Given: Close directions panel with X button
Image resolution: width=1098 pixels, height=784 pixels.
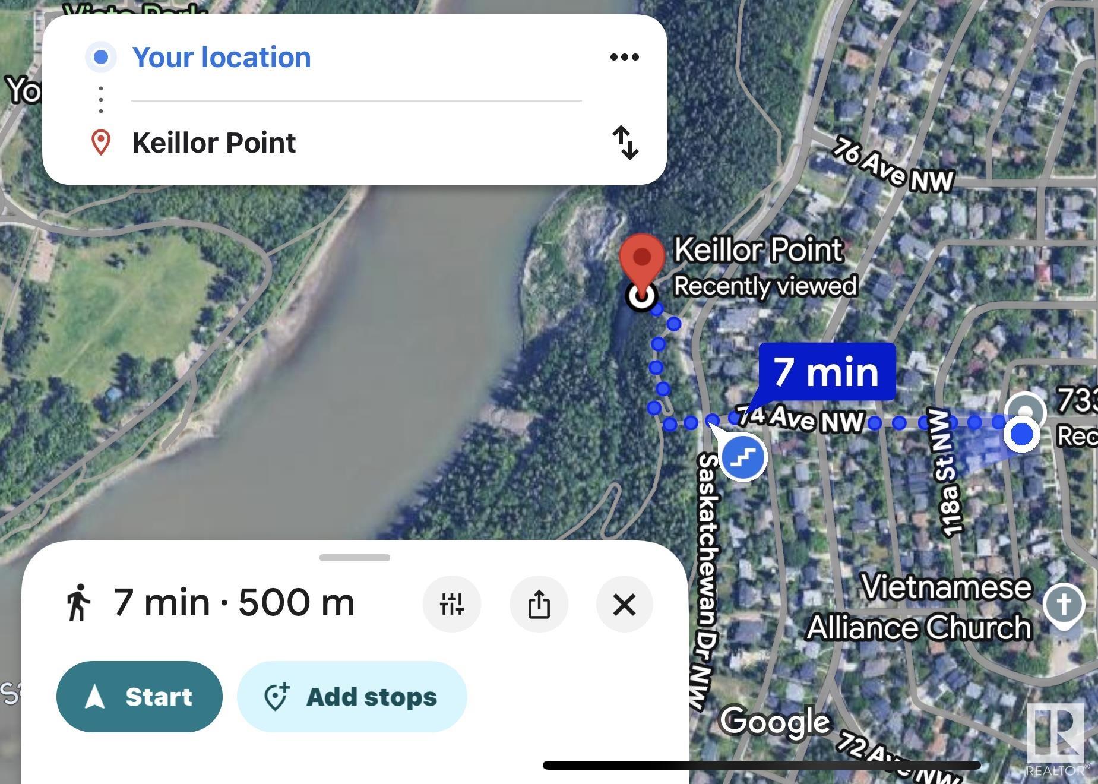Looking at the screenshot, I should click(625, 604).
